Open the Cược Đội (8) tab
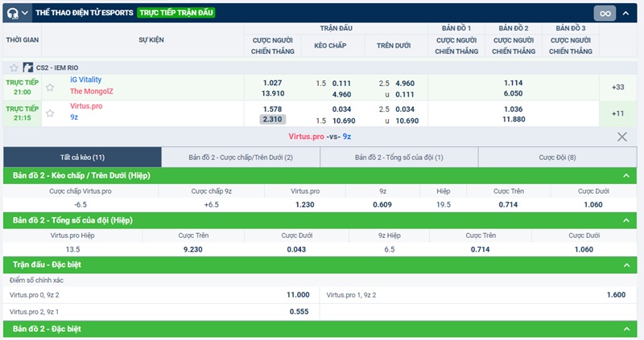644x340 pixels. pyautogui.click(x=557, y=158)
